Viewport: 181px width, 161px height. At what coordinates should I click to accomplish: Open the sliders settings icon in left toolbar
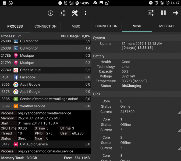[x=63, y=13]
